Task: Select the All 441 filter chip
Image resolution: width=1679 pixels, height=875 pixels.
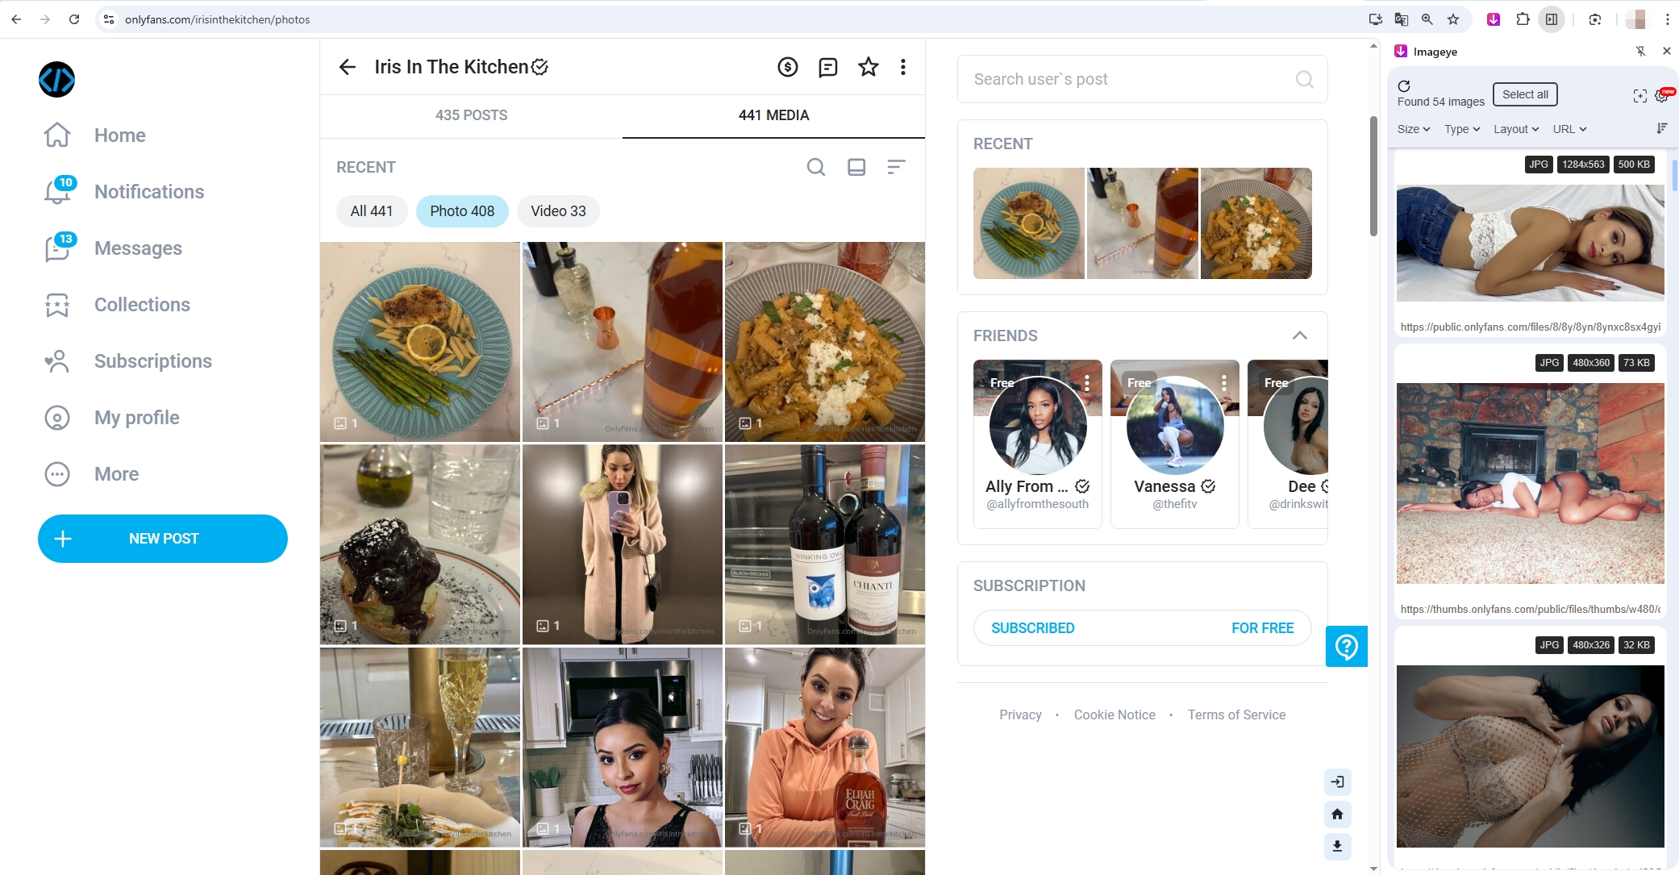Action: 372,211
